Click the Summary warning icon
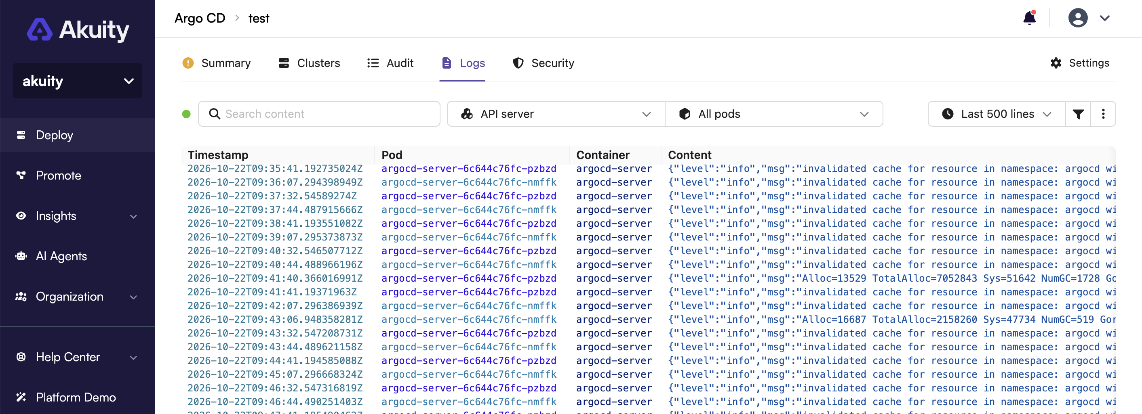The width and height of the screenshot is (1142, 414). 188,63
